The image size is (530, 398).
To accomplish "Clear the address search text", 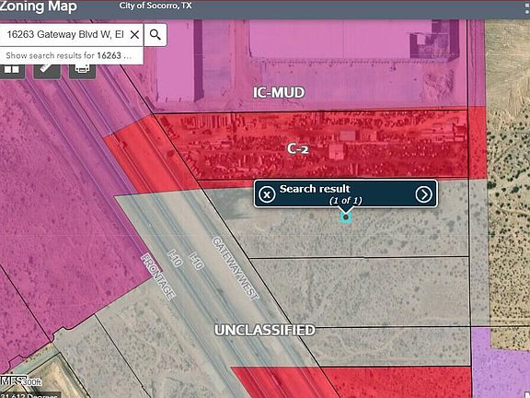I will pos(134,34).
